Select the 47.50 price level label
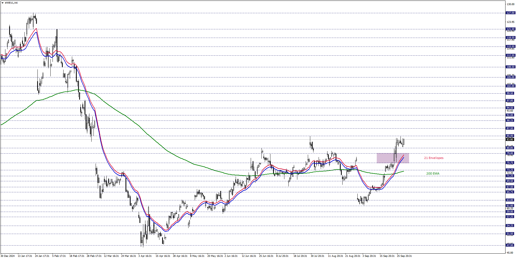This screenshot has height=259, width=516. (x=511, y=245)
